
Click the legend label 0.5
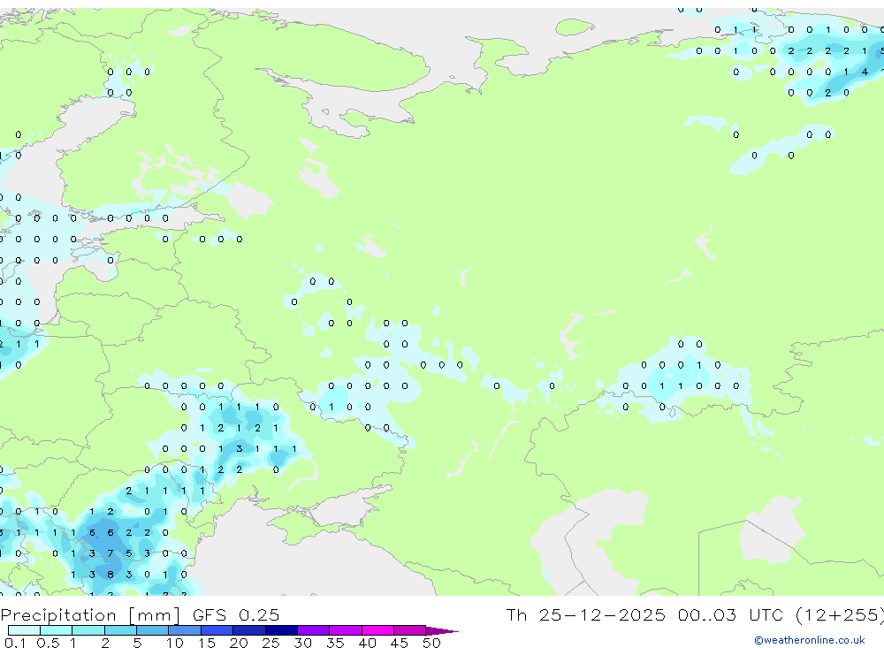tap(48, 643)
